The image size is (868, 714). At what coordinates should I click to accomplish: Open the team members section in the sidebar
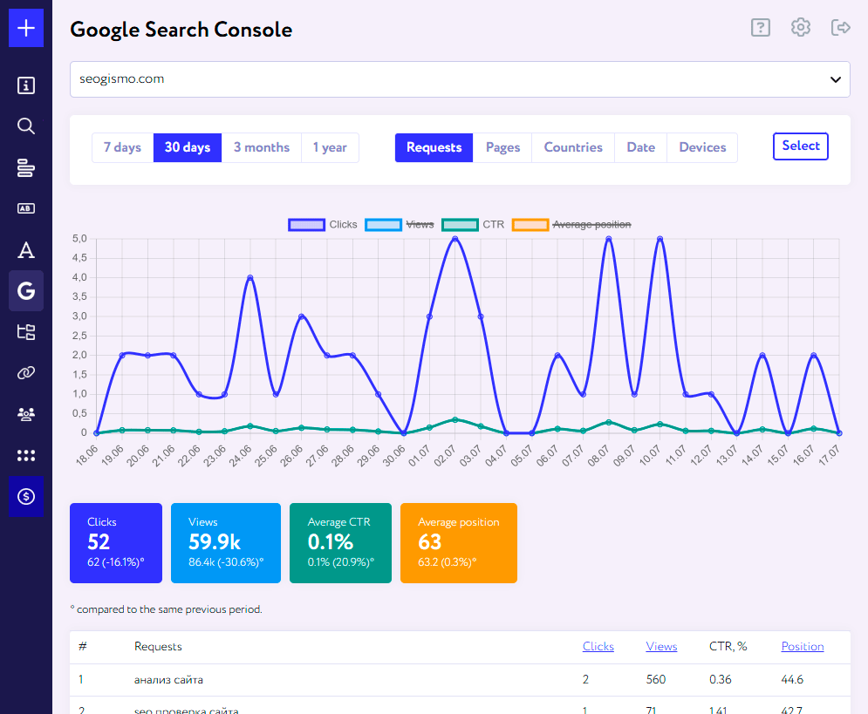[25, 413]
